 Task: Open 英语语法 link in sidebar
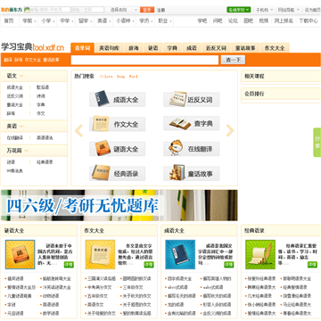pyautogui.click(x=45, y=138)
